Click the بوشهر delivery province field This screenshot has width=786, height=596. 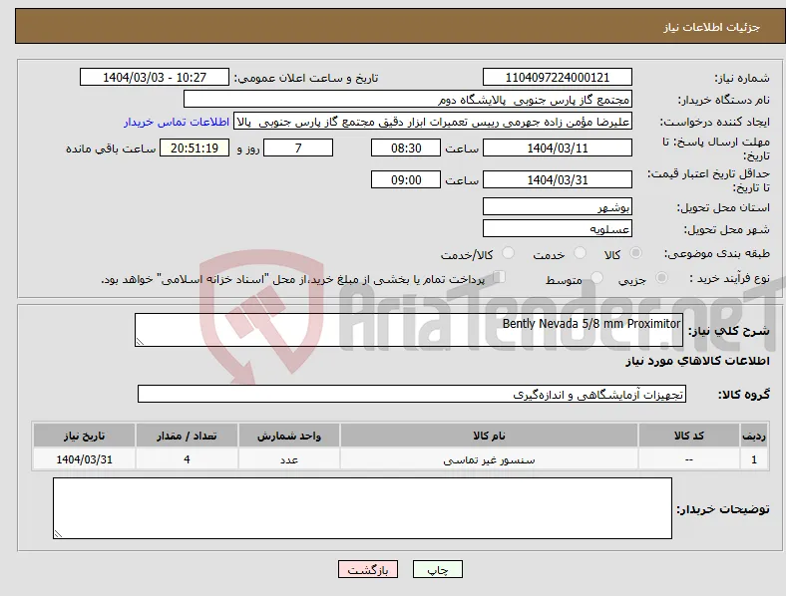click(x=557, y=207)
